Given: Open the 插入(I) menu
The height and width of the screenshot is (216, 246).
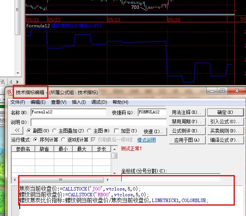Looking at the screenshot, I should pyautogui.click(x=79, y=102).
